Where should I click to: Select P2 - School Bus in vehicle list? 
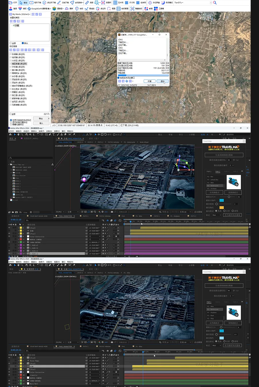213,180
